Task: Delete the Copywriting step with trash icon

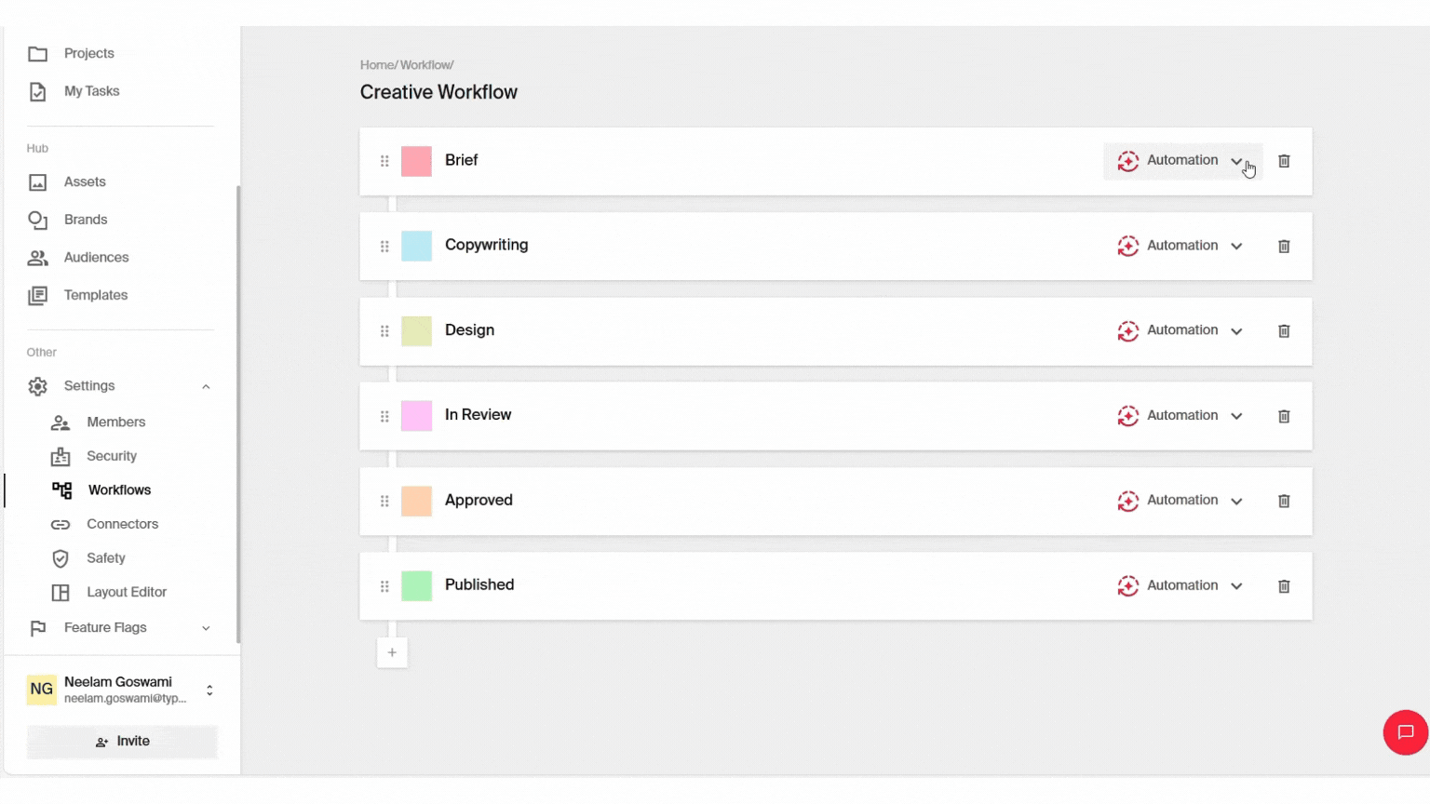Action: (1284, 246)
